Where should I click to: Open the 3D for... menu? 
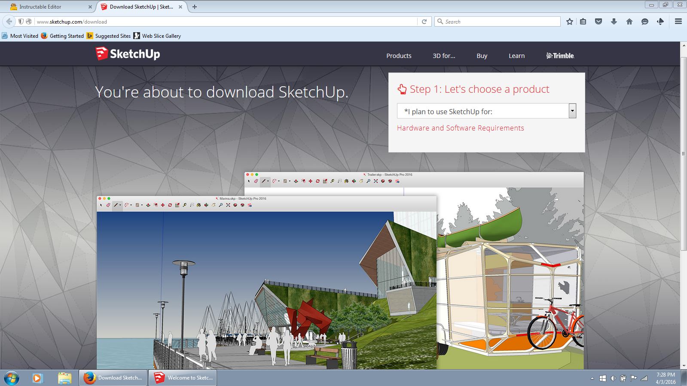click(444, 56)
